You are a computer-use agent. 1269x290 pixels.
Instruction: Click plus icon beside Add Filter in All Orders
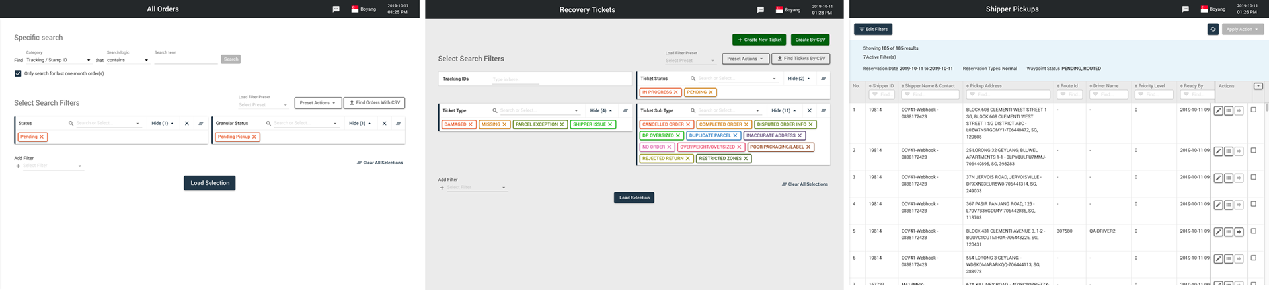[x=18, y=166]
